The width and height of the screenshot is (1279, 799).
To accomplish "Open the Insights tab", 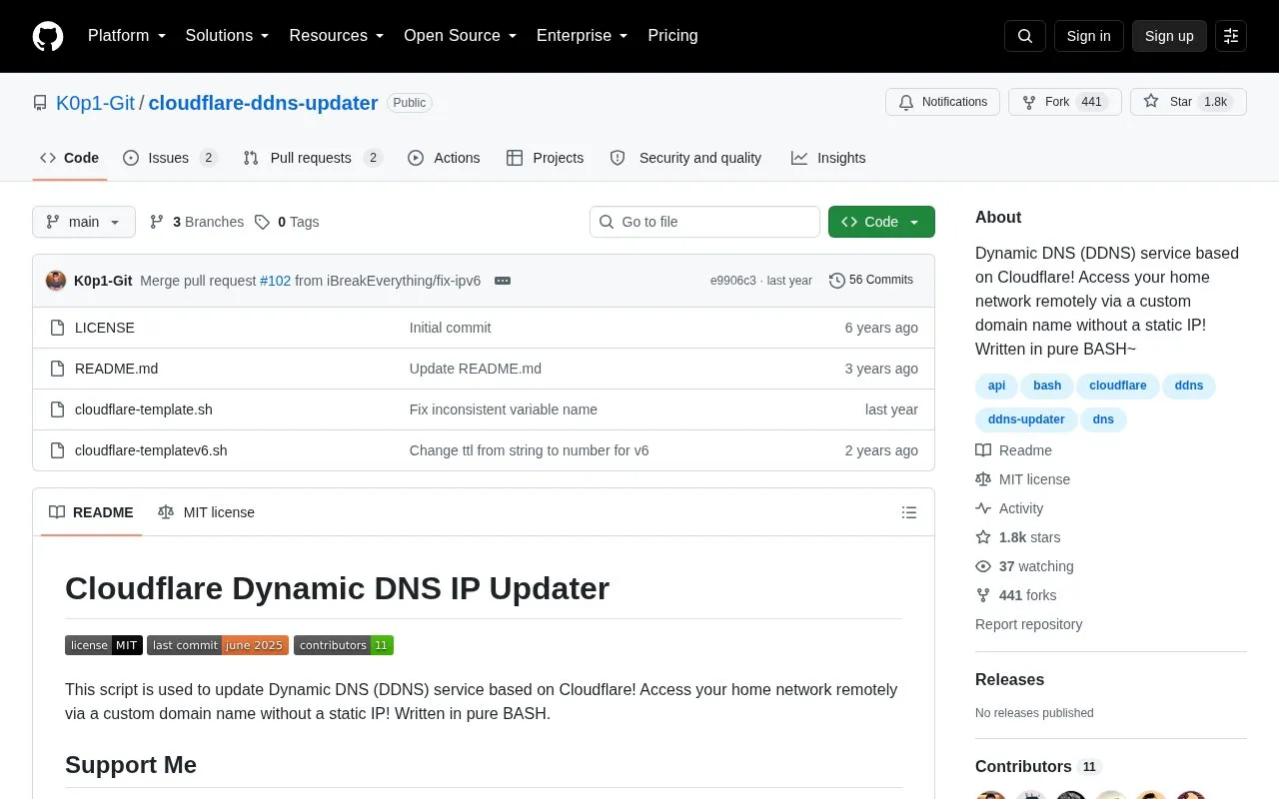I will [828, 158].
